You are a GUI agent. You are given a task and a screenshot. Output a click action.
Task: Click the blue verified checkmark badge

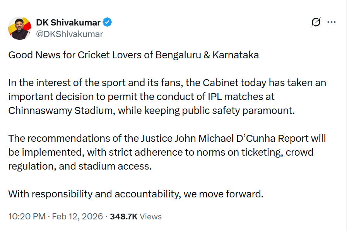point(107,22)
